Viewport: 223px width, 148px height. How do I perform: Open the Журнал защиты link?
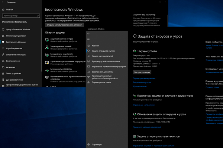(x=140, y=86)
